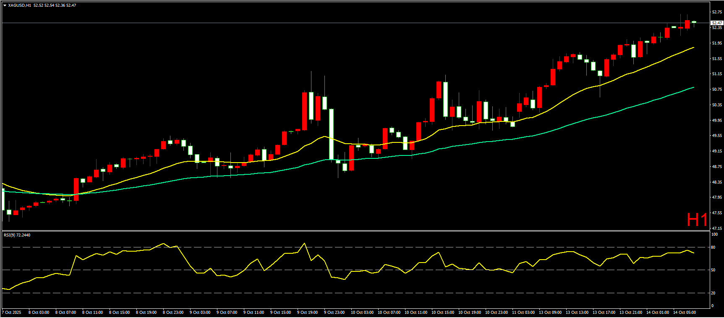This screenshot has width=724, height=318.
Task: Click the 13 Oct 09:00 time label
Action: tap(550, 312)
